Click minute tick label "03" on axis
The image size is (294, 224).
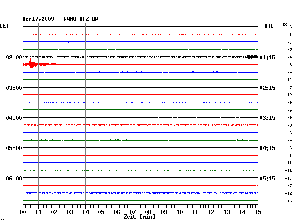tap(70, 212)
